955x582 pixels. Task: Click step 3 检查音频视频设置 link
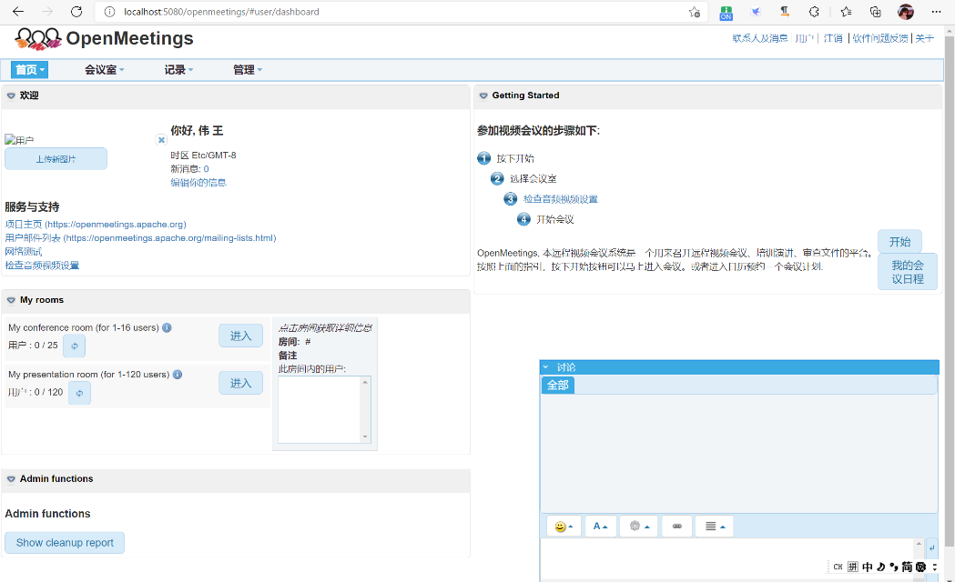point(560,199)
